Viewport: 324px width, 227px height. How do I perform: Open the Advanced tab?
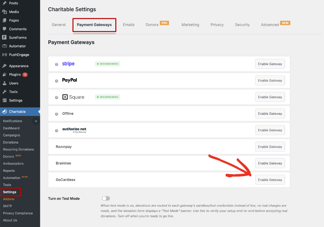coord(270,25)
